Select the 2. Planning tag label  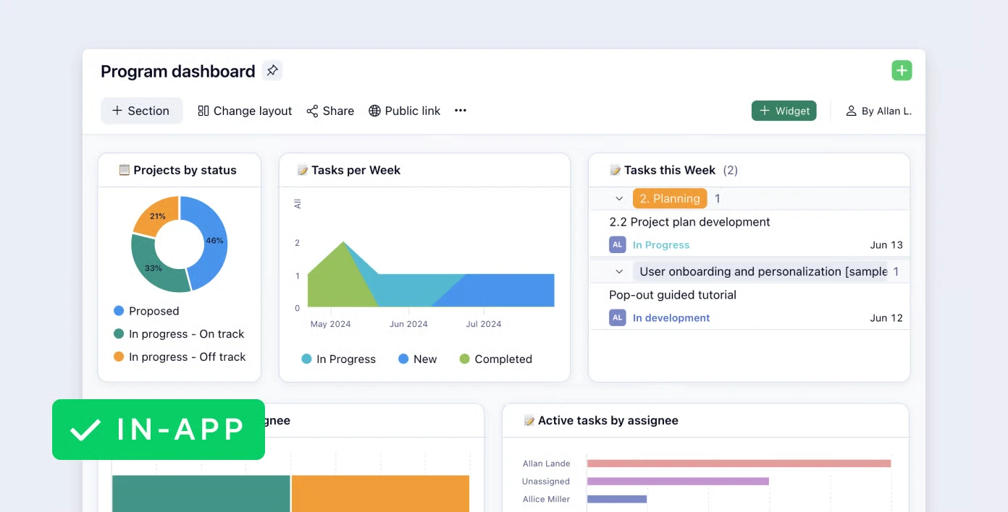(670, 198)
